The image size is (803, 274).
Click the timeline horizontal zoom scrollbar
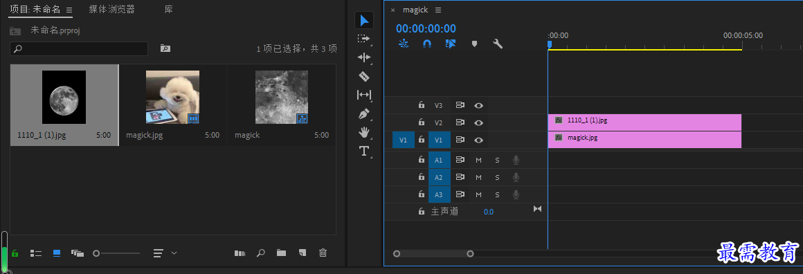(433, 253)
